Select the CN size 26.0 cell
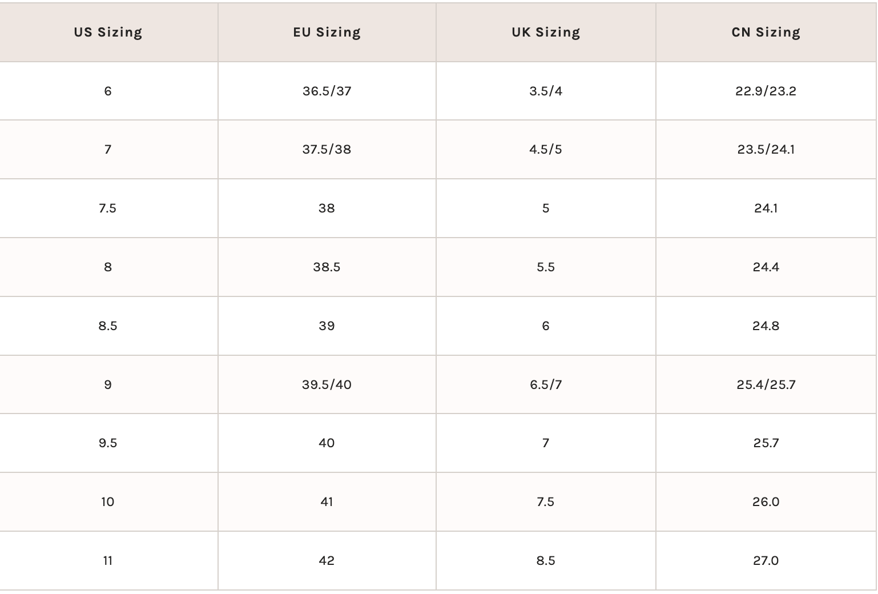 tap(766, 502)
